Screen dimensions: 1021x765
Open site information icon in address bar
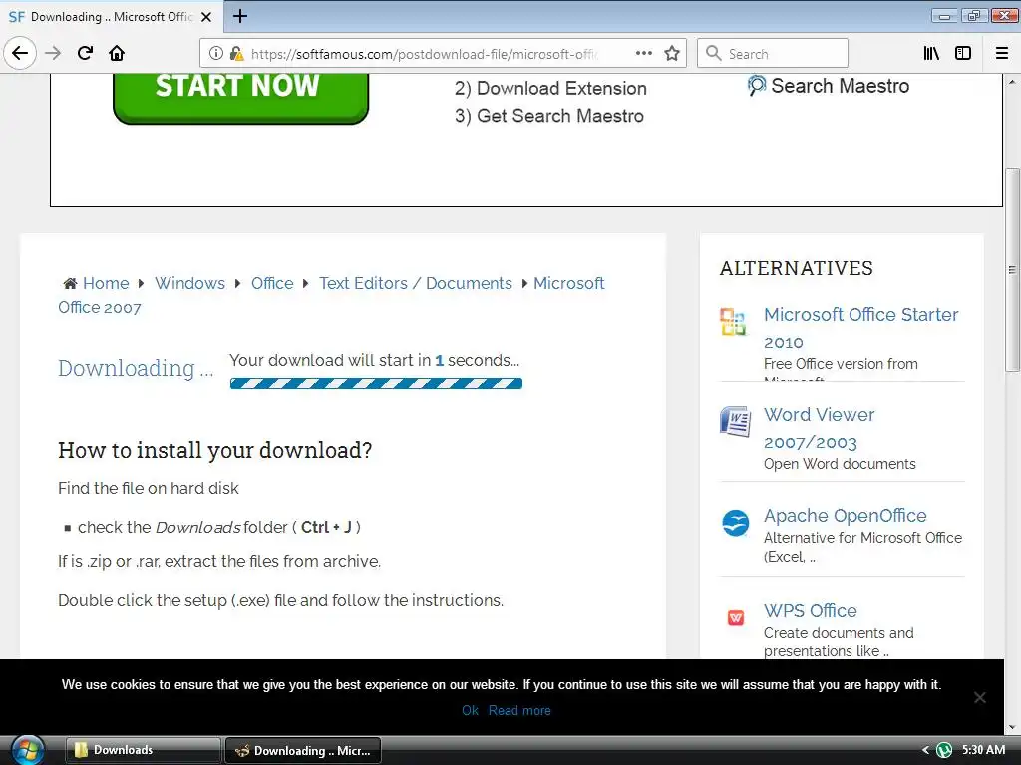coord(216,54)
